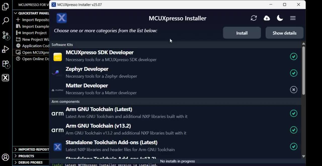Screen dimensions: 322x166
Task: Toggle Zephyr Developer selection checkmark
Action: pos(294,73)
